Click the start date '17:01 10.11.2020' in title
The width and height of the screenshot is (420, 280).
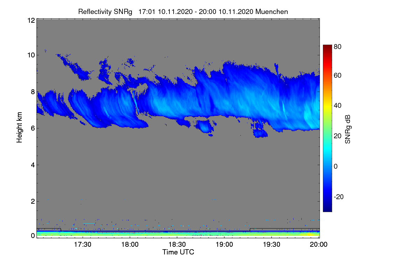point(166,12)
